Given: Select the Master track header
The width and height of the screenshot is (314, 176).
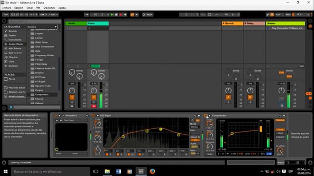Looking at the screenshot, I should coord(286,23).
